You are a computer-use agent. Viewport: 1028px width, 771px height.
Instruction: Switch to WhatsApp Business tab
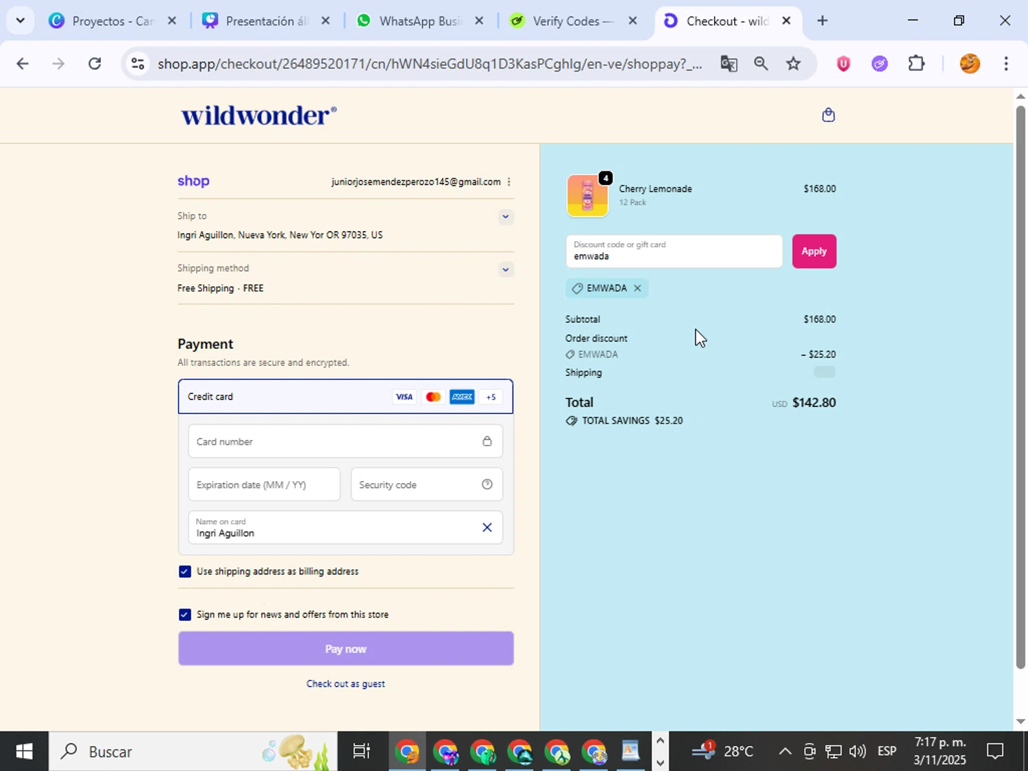[x=419, y=21]
